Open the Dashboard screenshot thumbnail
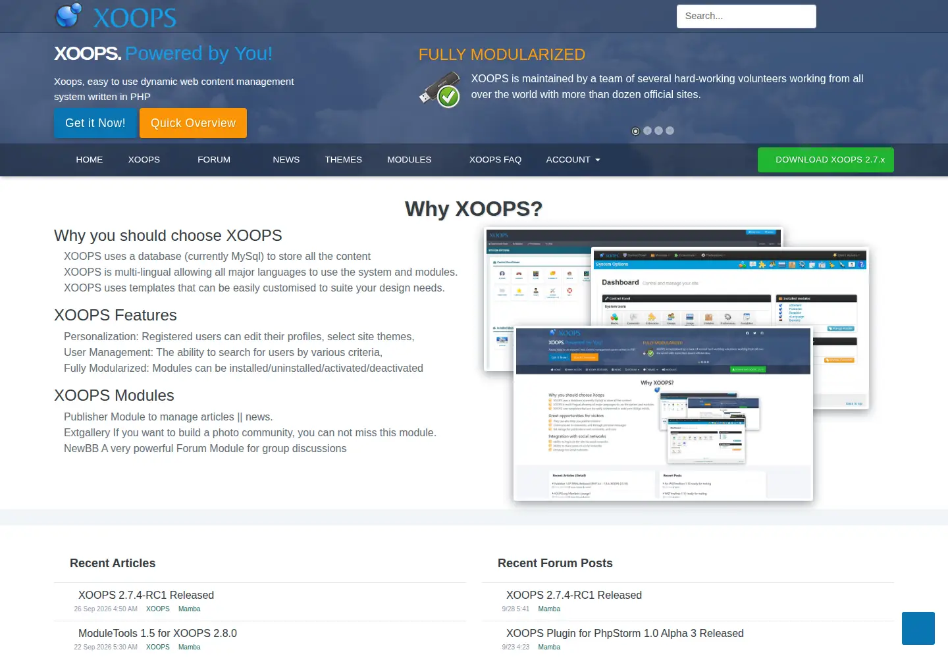 (x=731, y=287)
